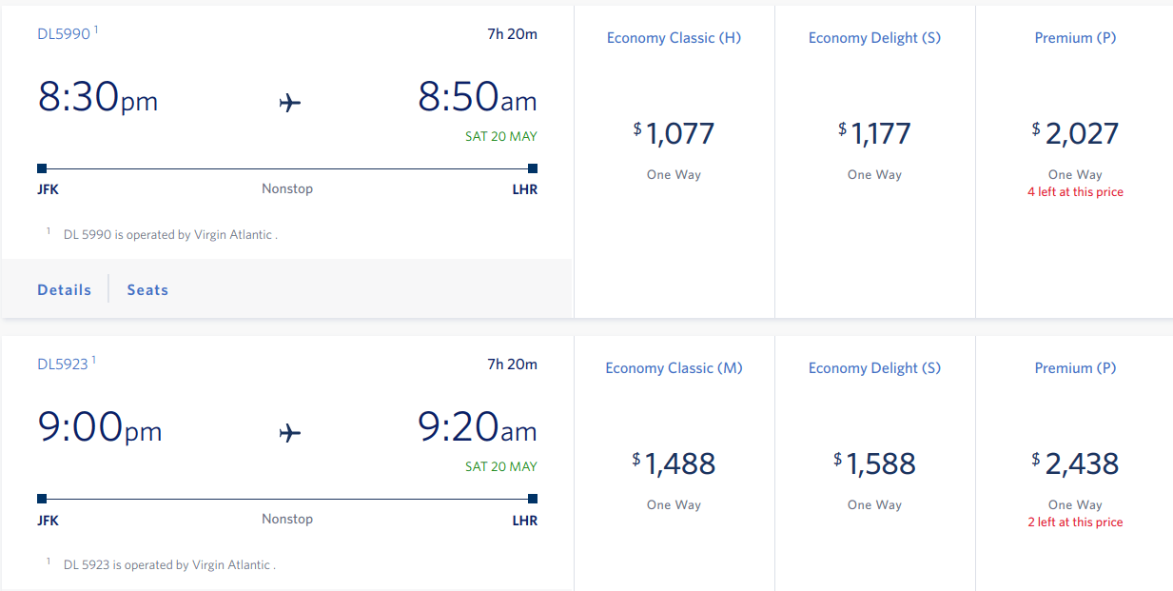
Task: Click the Nonstop label for DL5923
Action: (287, 520)
